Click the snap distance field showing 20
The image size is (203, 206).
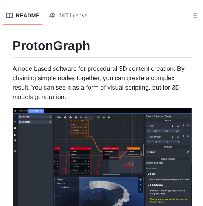click(89, 118)
